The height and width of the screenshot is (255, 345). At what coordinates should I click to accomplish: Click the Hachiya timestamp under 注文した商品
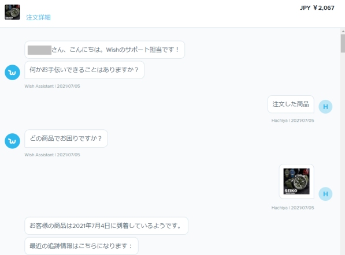[x=292, y=121]
